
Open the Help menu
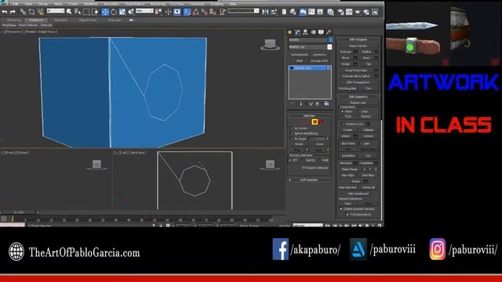[x=233, y=4]
